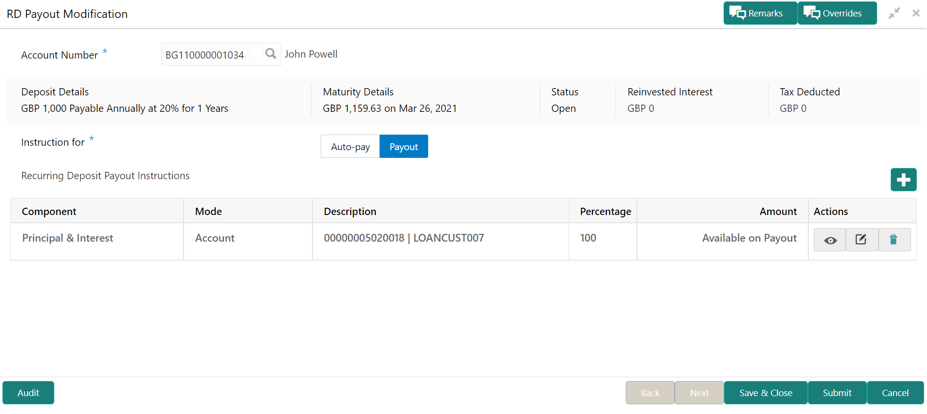Proceed with the Next button

[699, 393]
